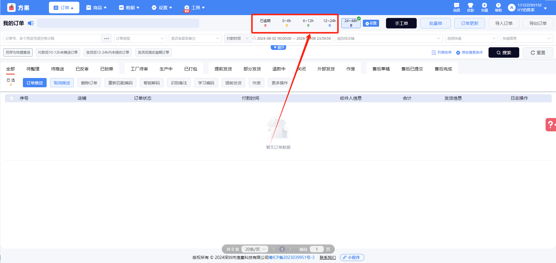Screen dimensions: 556x263
Task: Open the 设置 top menu
Action: [162, 8]
